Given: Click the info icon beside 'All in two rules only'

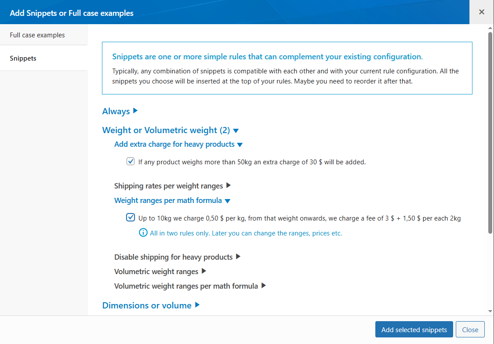Looking at the screenshot, I should click(x=143, y=233).
